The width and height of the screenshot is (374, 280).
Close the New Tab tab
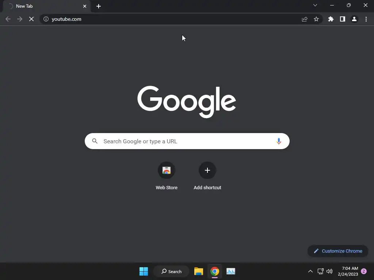click(85, 6)
